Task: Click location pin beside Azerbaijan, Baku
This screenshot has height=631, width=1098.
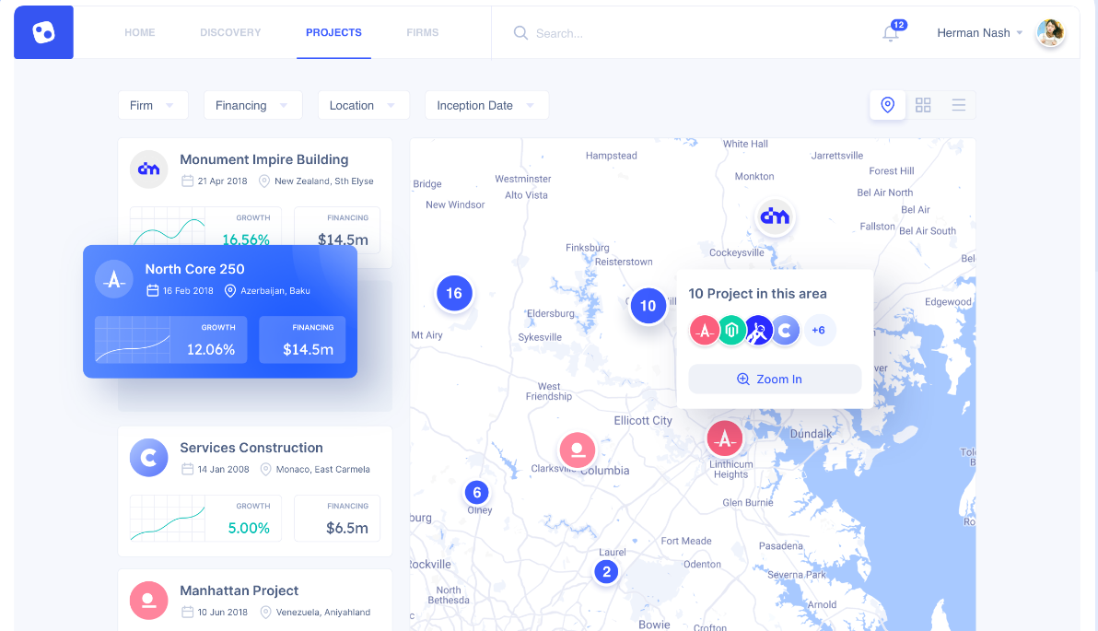Action: [x=229, y=291]
